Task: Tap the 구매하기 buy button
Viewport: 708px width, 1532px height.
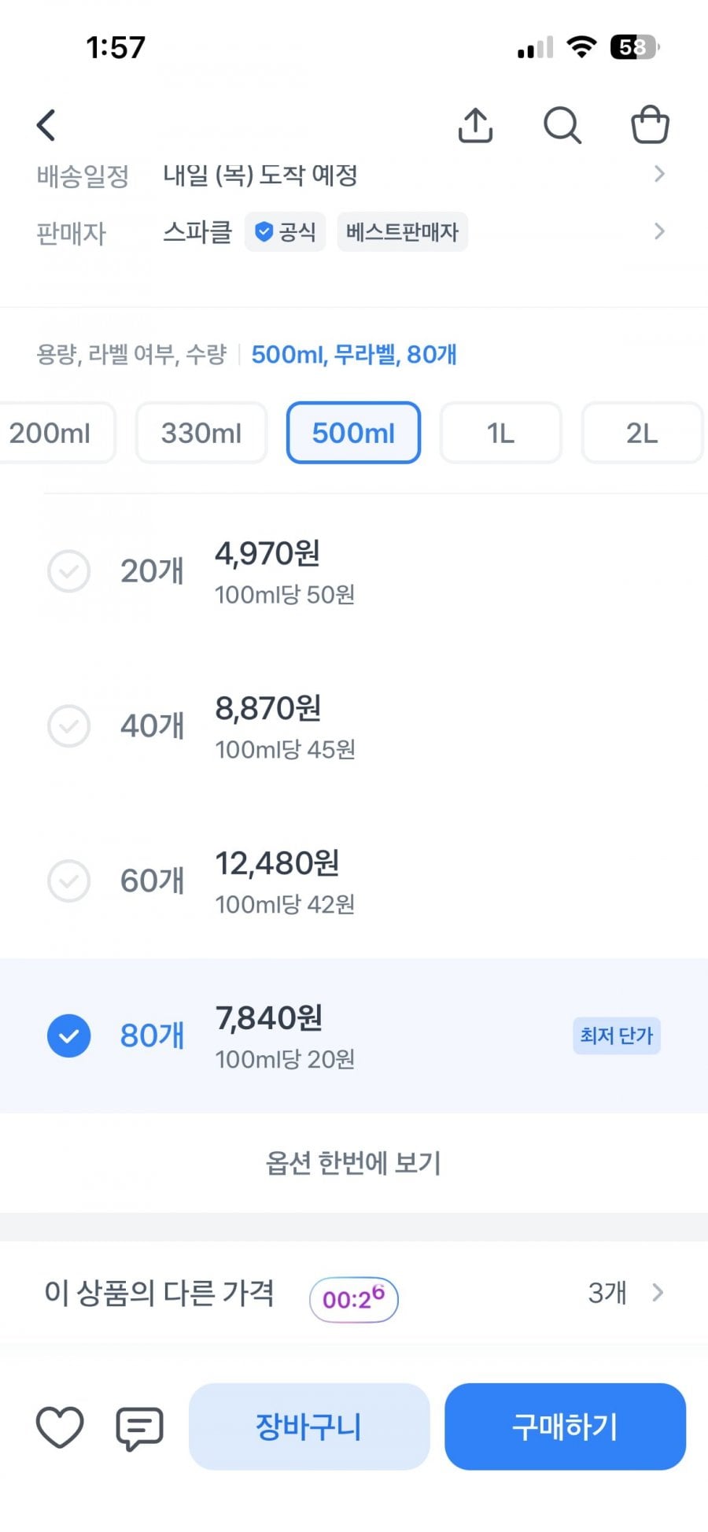Action: click(565, 1427)
